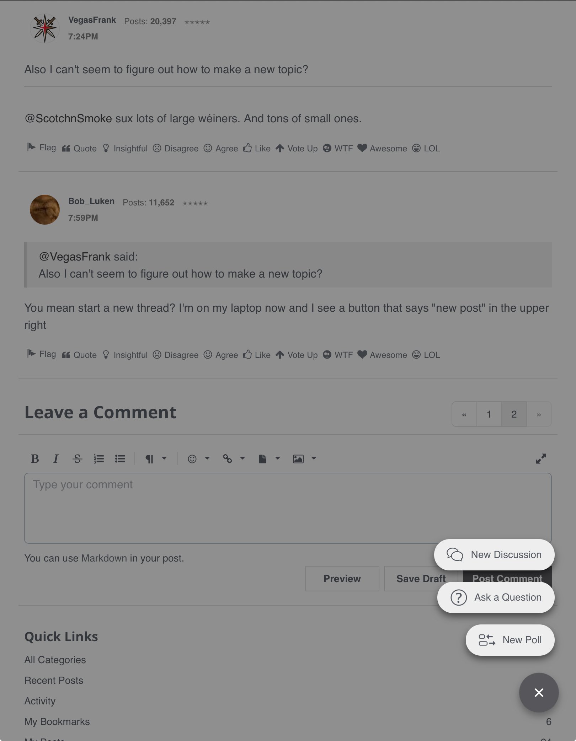Flag Bob_Luken's comment

point(42,354)
